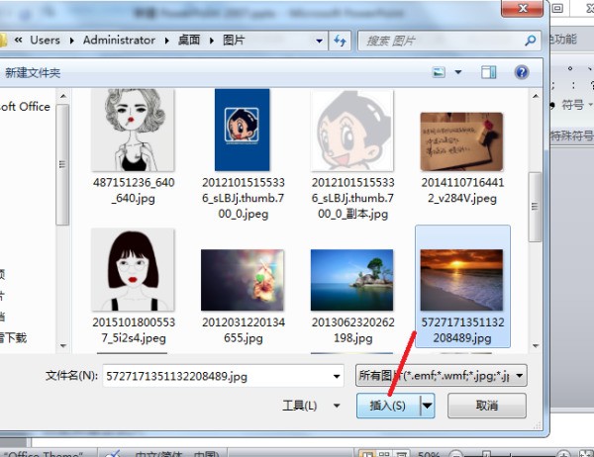
Task: Select thumbnail 20151018005537_5i2s4.jpeg
Action: click(133, 270)
